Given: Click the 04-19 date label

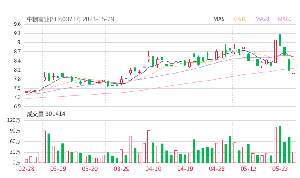Looking at the screenshot, I should 185,169.
